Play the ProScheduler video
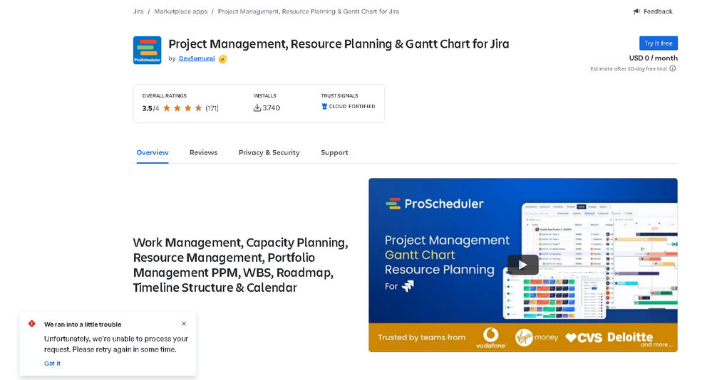This screenshot has width=712, height=380. (x=522, y=265)
